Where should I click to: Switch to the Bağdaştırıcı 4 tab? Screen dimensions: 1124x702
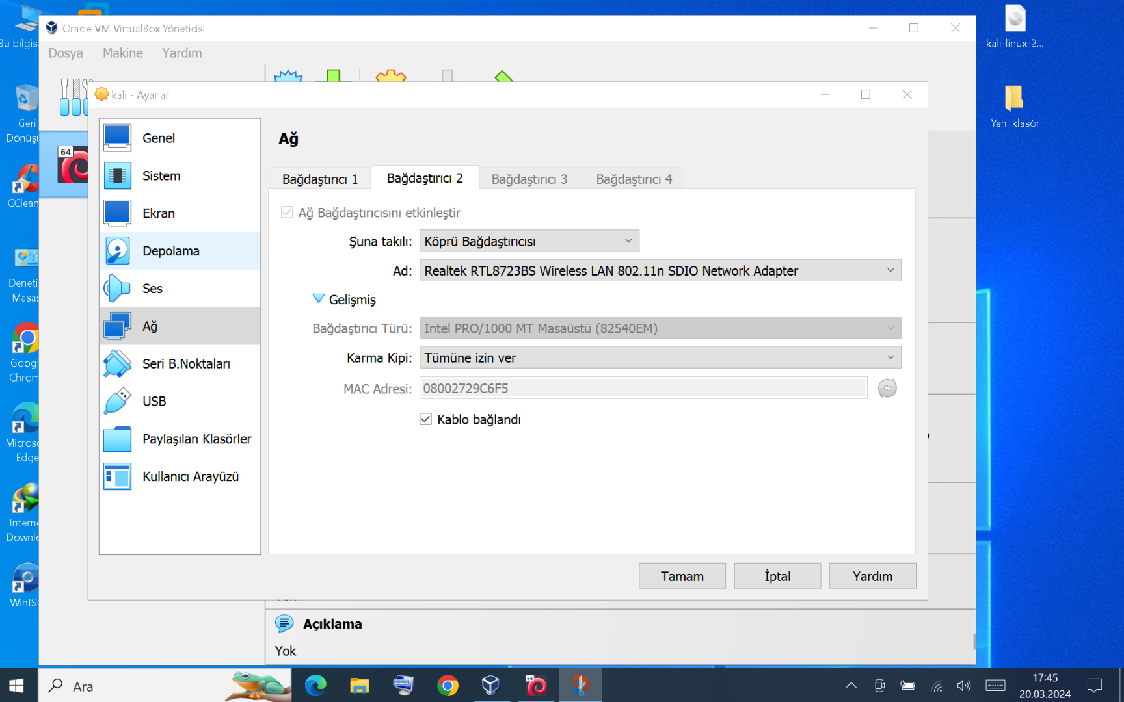[x=634, y=179]
